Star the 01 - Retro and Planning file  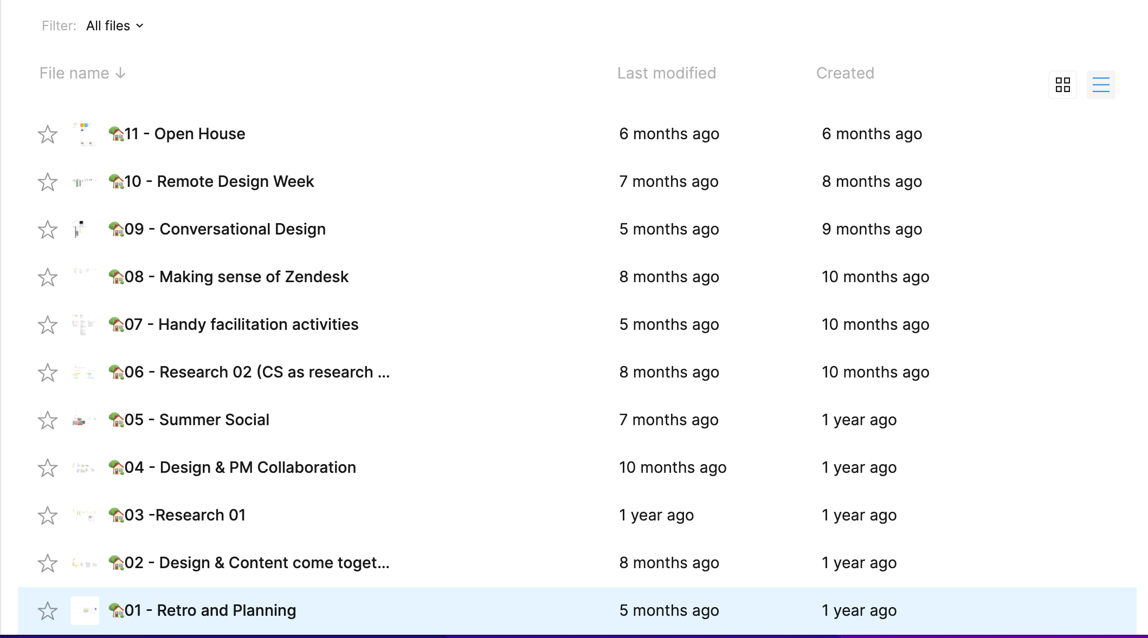click(x=48, y=611)
